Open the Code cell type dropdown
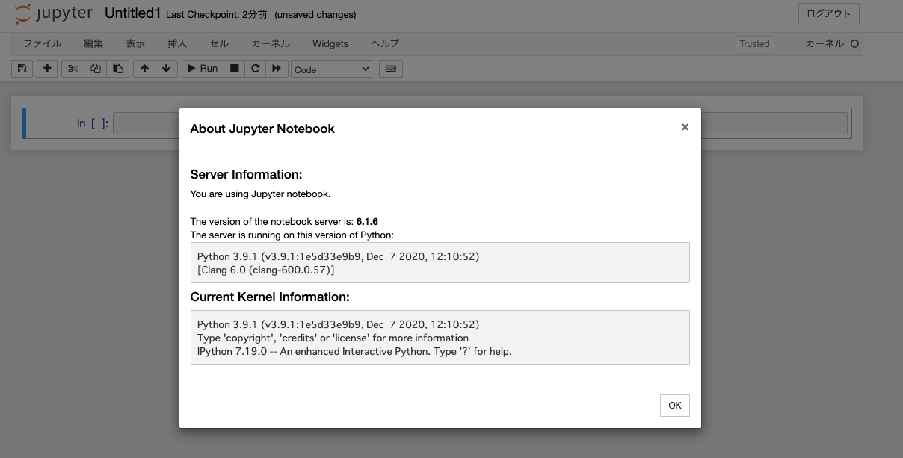 pyautogui.click(x=331, y=69)
